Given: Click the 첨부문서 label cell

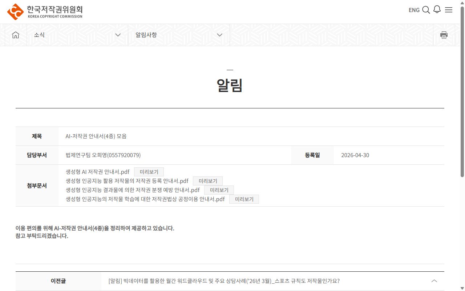Looking at the screenshot, I should 37,186.
